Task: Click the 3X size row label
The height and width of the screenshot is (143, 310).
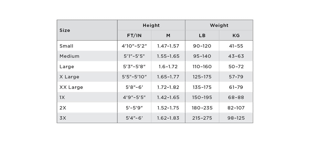Action: click(63, 118)
